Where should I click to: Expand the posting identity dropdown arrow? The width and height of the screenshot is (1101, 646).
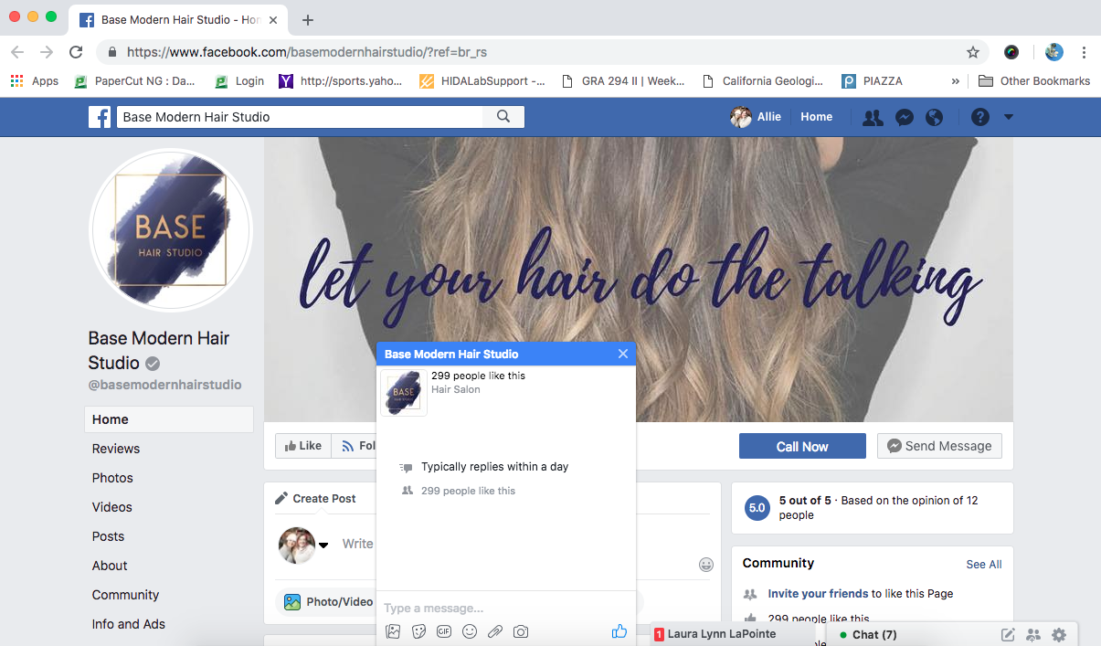click(323, 545)
